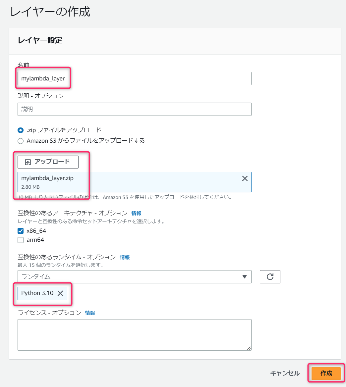Click the キャンセル cancel button
346x387 pixels.
coord(285,373)
